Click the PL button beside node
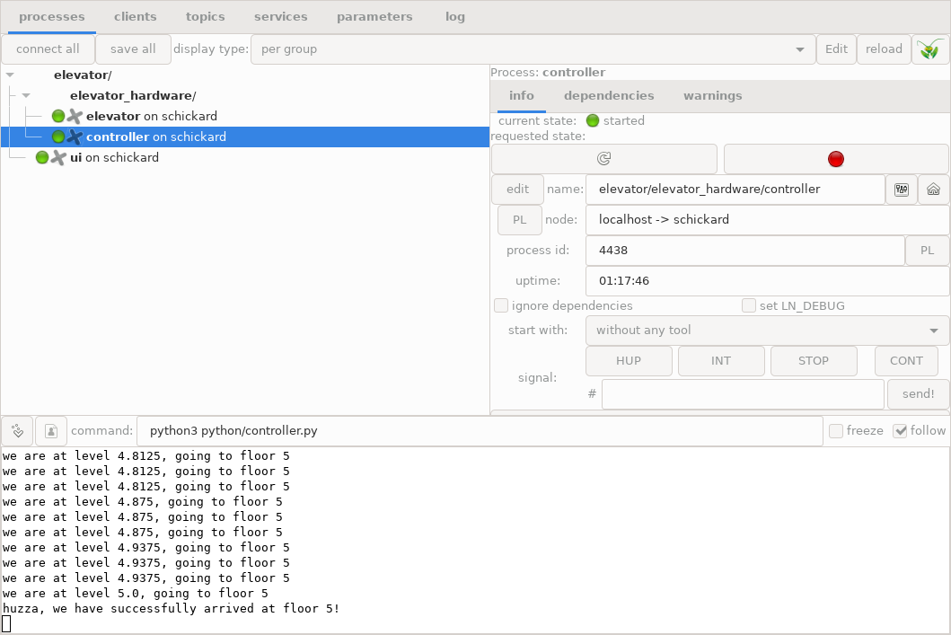 (519, 220)
